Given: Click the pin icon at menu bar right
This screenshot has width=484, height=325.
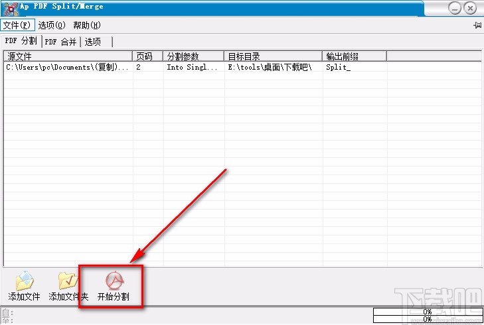Looking at the screenshot, I should [x=477, y=25].
